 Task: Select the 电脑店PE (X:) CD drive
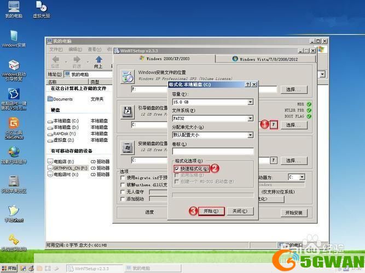(63, 174)
